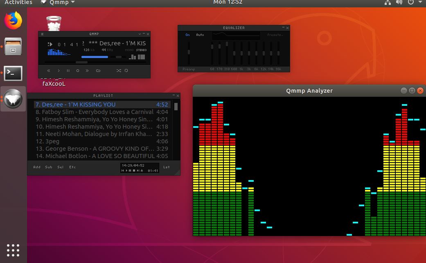The image size is (426, 263).
Task: Click the hamburger menu icon in Qmmp titlebar
Action: tap(42, 34)
